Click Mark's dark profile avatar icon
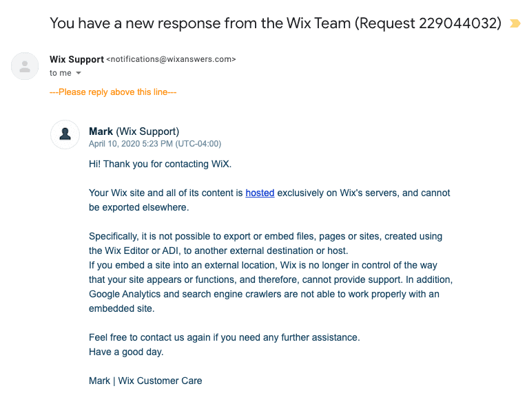 [x=65, y=134]
